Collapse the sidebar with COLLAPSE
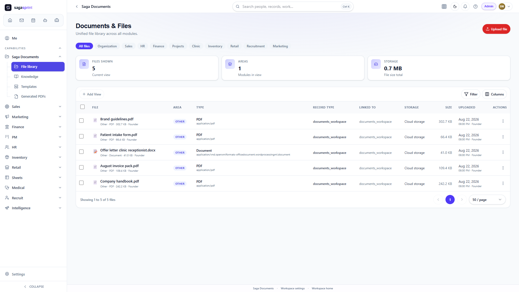This screenshot has height=292, width=519. pos(34,287)
